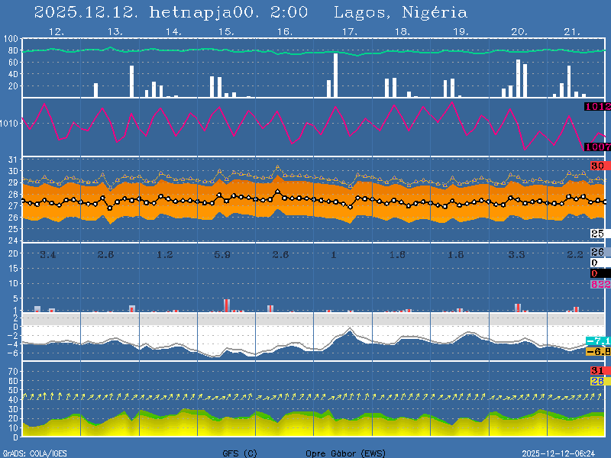Click the white 25 temperature label
This screenshot has height=458, width=611.
(x=597, y=234)
